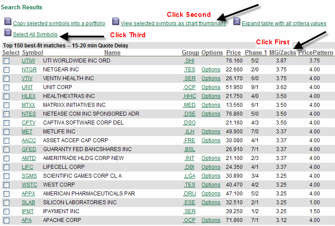Click icon beside Copy selected symbols into portfolio
Screen dimensions: 335x226
click(x=8, y=21)
